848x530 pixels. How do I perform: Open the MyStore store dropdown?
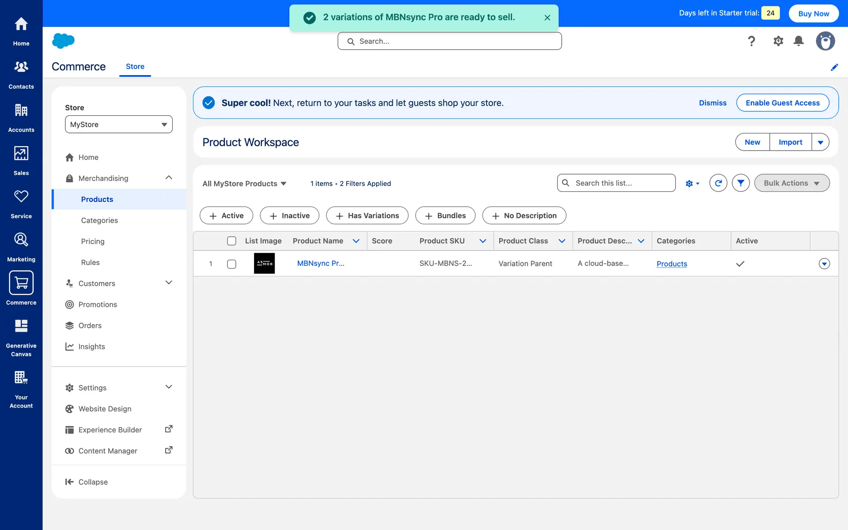click(119, 125)
